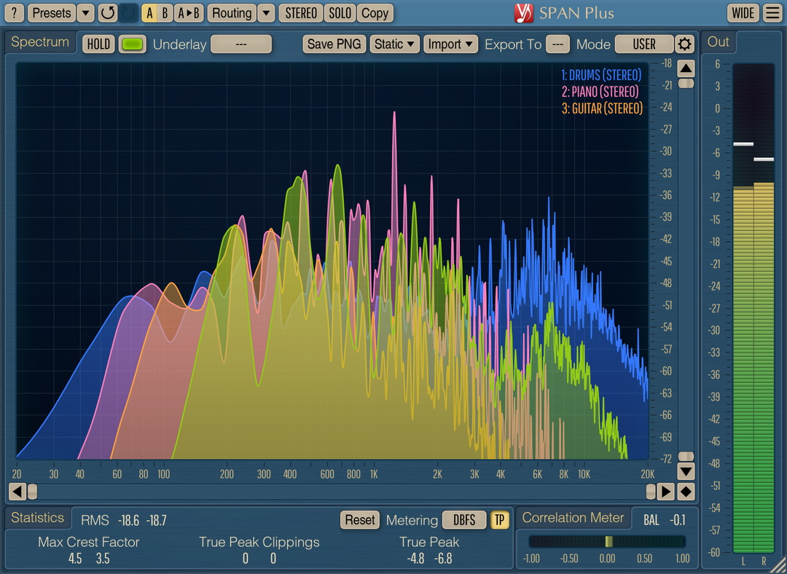This screenshot has height=574, width=787.
Task: Click the correlation balance slider
Action: (608, 541)
